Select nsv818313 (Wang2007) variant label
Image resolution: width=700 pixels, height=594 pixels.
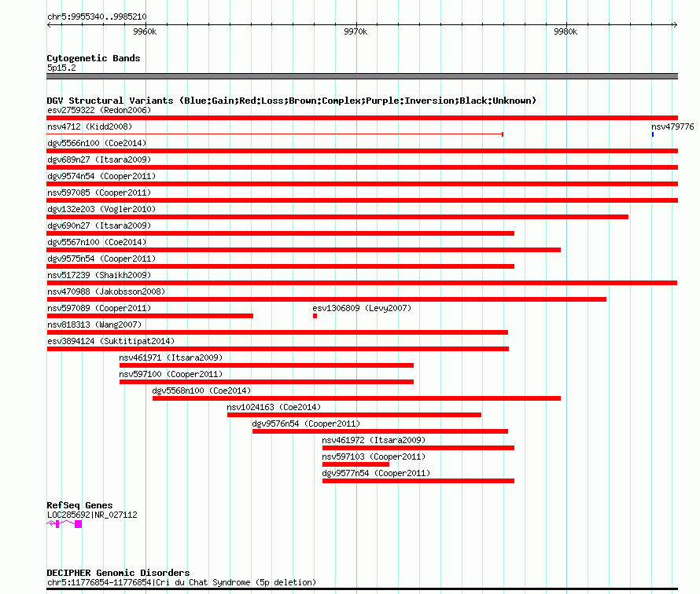pyautogui.click(x=94, y=324)
